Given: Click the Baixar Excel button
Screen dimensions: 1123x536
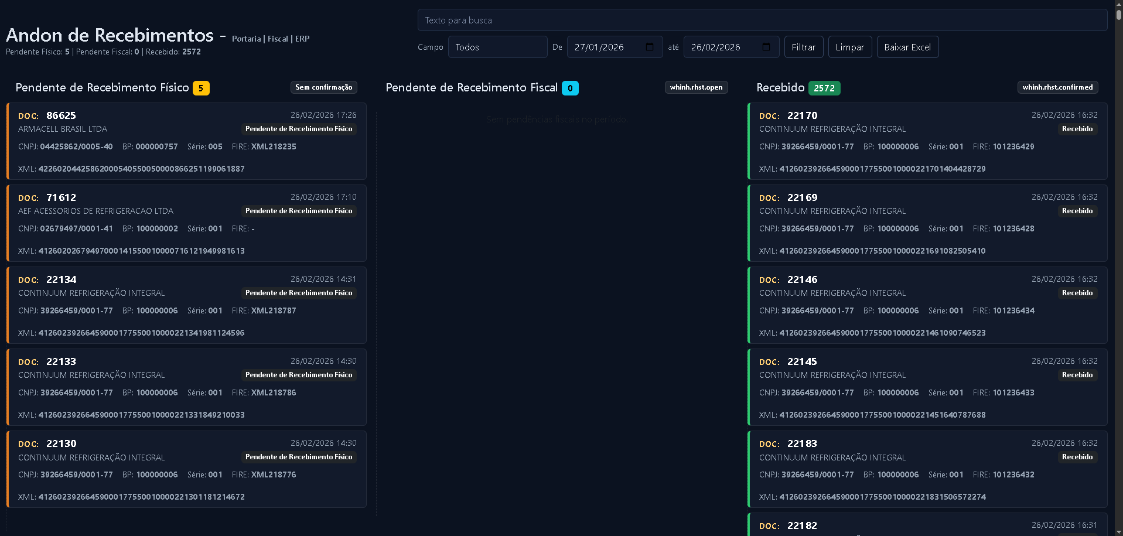Looking at the screenshot, I should pyautogui.click(x=907, y=47).
